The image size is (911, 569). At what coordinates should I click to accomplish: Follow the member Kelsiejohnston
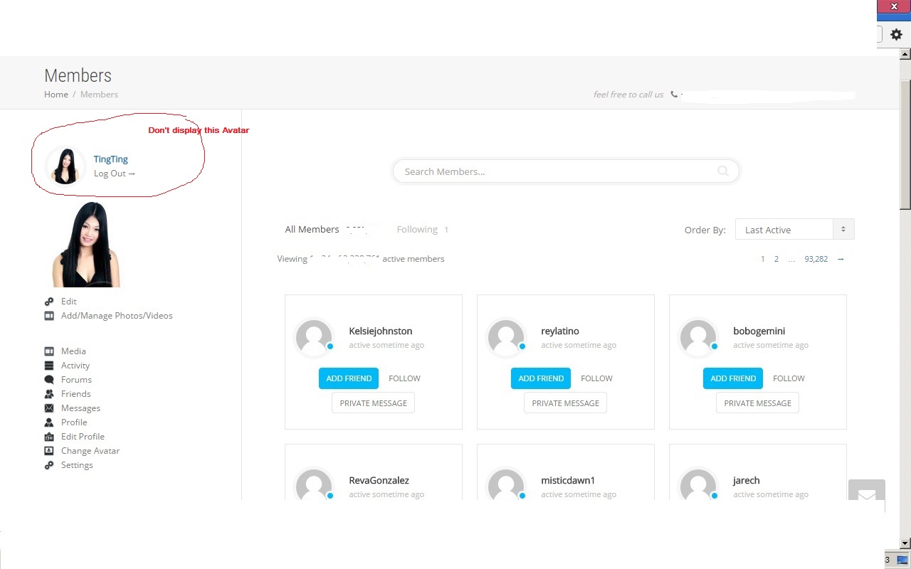[404, 378]
